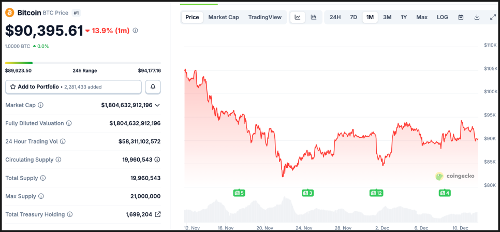The width and height of the screenshot is (500, 232).
Task: Toggle the LOG scale option
Action: [x=443, y=17]
